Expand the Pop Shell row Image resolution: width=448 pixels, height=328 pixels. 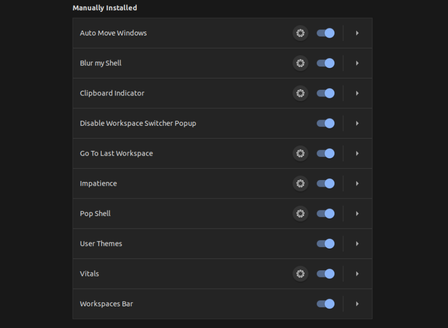(357, 214)
